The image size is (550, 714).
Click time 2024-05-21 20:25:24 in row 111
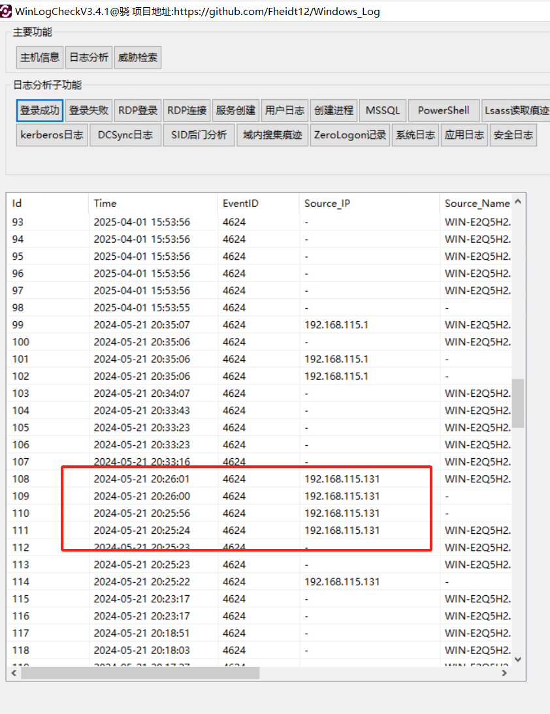coord(142,531)
